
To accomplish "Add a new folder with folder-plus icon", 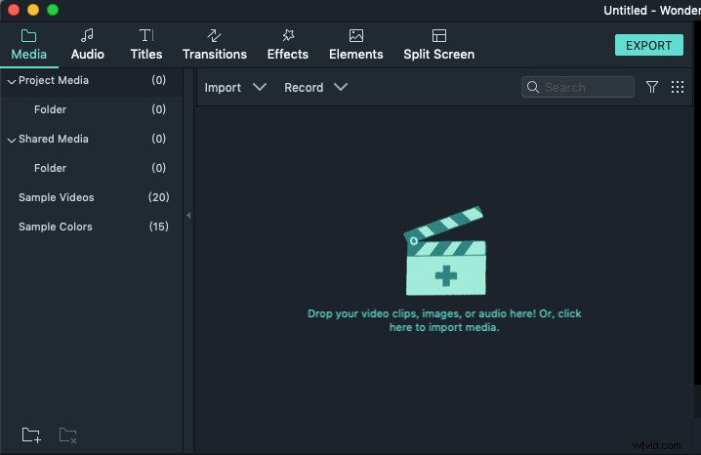I will pyautogui.click(x=31, y=434).
